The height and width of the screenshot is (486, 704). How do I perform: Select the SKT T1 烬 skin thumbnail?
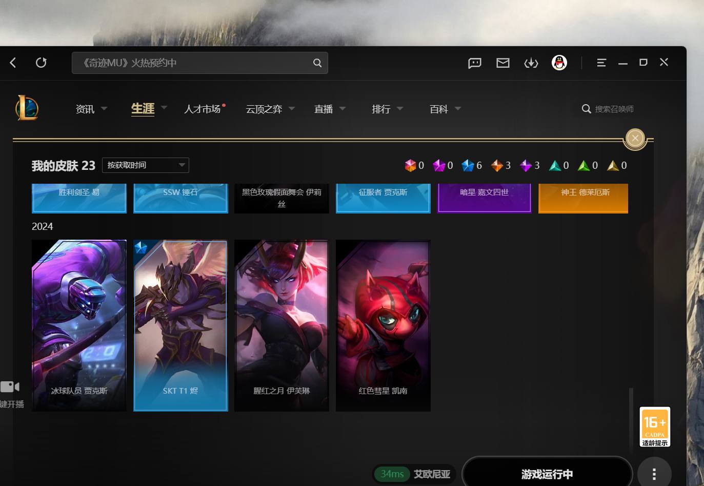pyautogui.click(x=180, y=325)
